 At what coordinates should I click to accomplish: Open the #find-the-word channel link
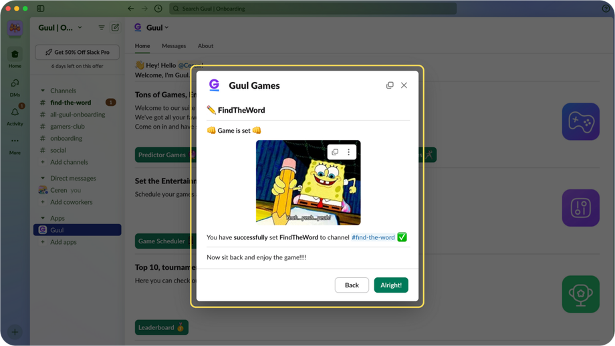(x=373, y=237)
